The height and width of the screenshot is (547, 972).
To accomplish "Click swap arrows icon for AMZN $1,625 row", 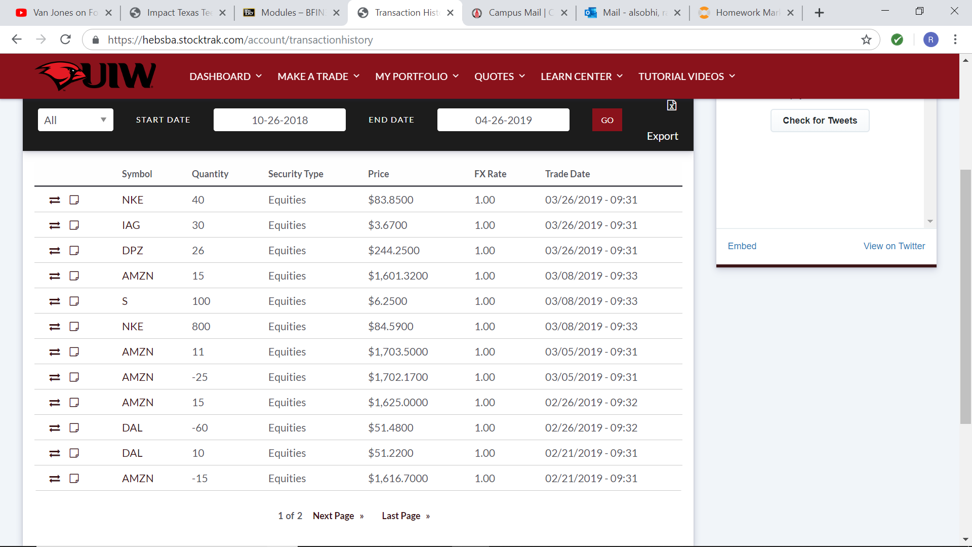I will point(55,403).
